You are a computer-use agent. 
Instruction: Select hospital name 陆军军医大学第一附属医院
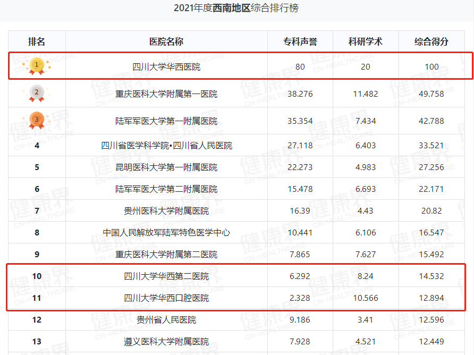pos(166,121)
